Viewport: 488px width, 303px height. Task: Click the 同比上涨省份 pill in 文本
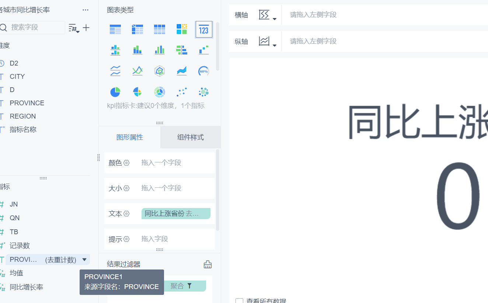[176, 214]
